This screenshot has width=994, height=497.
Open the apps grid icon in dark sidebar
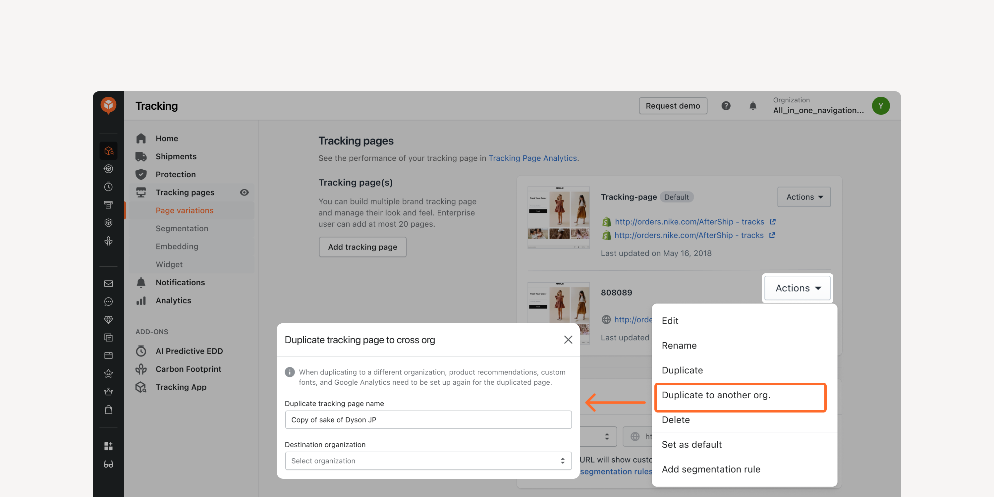coord(108,446)
